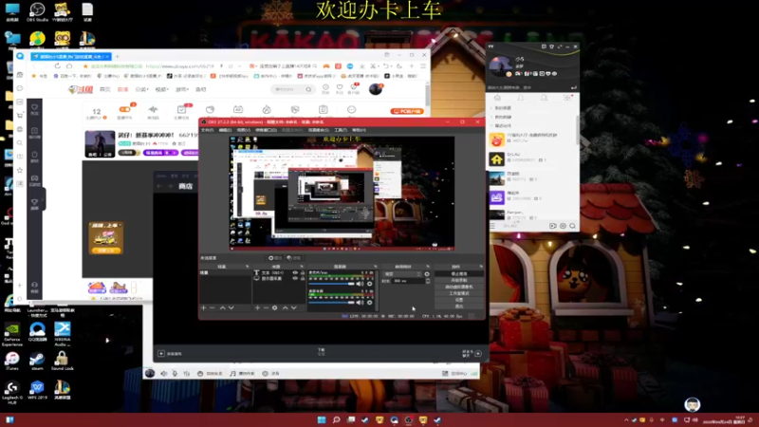The height and width of the screenshot is (427, 759).
Task: Remove the selected source in OBS
Action: pyautogui.click(x=266, y=307)
